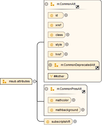Expand the m:CommonDeprecatedAtt group
The width and height of the screenshot is (102, 126).
[x=50, y=65]
